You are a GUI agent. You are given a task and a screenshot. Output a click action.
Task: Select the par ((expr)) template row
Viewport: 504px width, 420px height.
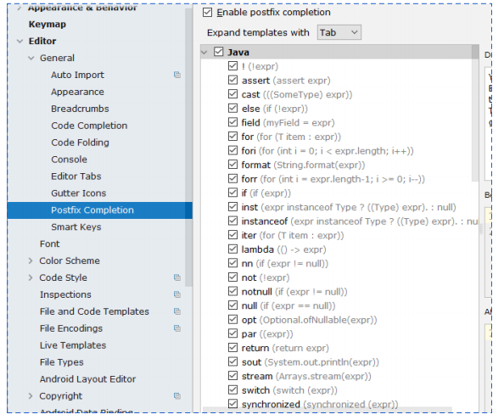(267, 334)
